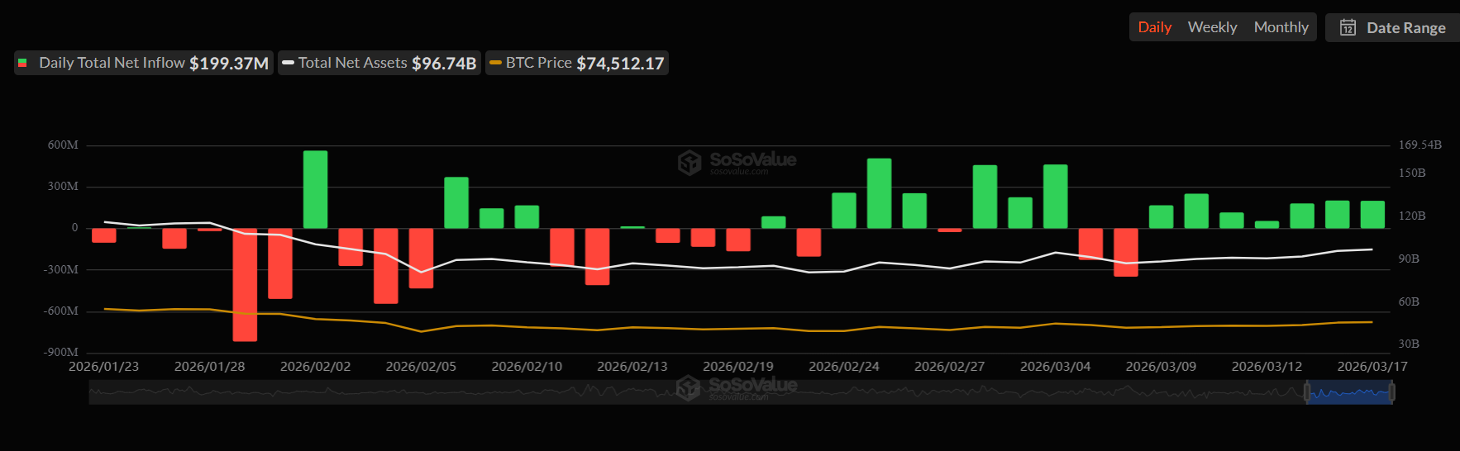This screenshot has width=1460, height=451.
Task: Click the white line marker of Total Net Assets
Action: 288,63
